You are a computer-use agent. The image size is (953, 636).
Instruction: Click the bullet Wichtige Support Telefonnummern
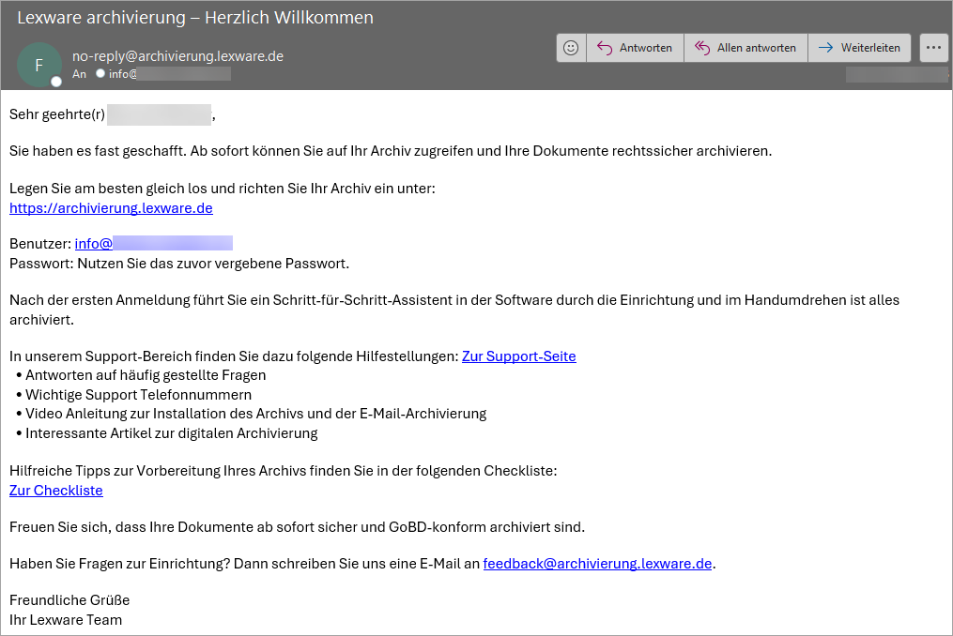pyautogui.click(x=139, y=395)
